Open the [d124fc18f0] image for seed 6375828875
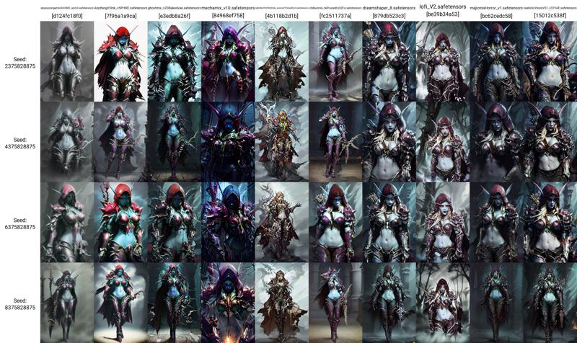 (x=67, y=222)
